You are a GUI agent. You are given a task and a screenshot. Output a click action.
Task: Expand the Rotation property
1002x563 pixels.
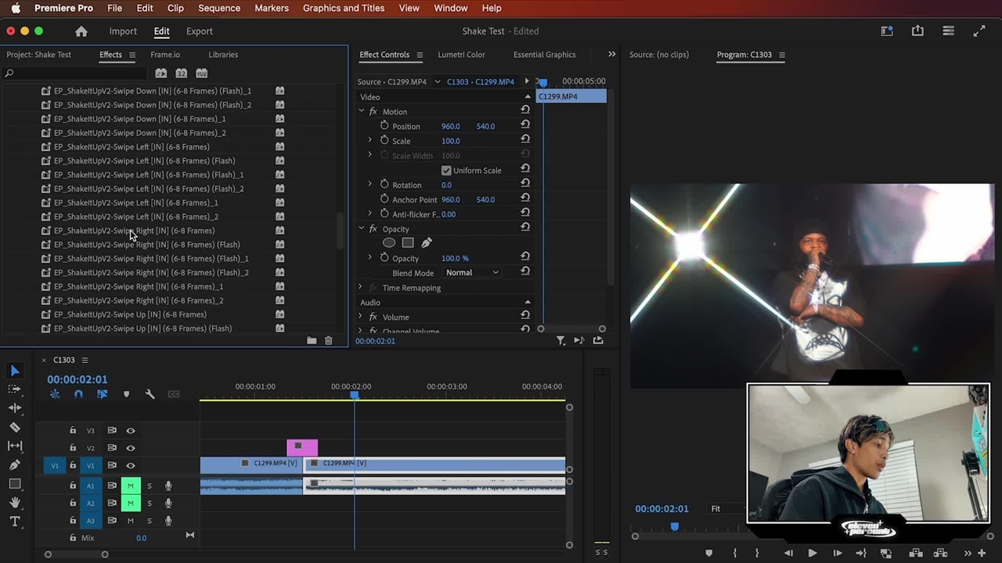pyautogui.click(x=370, y=185)
